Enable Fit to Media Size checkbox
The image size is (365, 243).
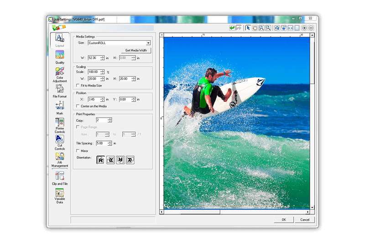[77, 85]
